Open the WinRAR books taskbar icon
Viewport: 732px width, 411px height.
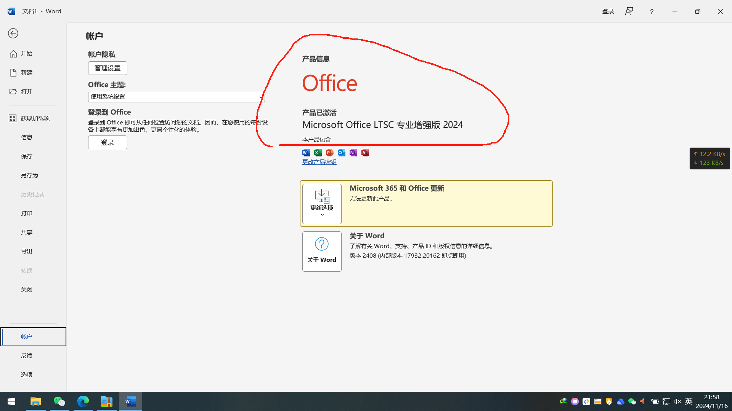coord(107,401)
